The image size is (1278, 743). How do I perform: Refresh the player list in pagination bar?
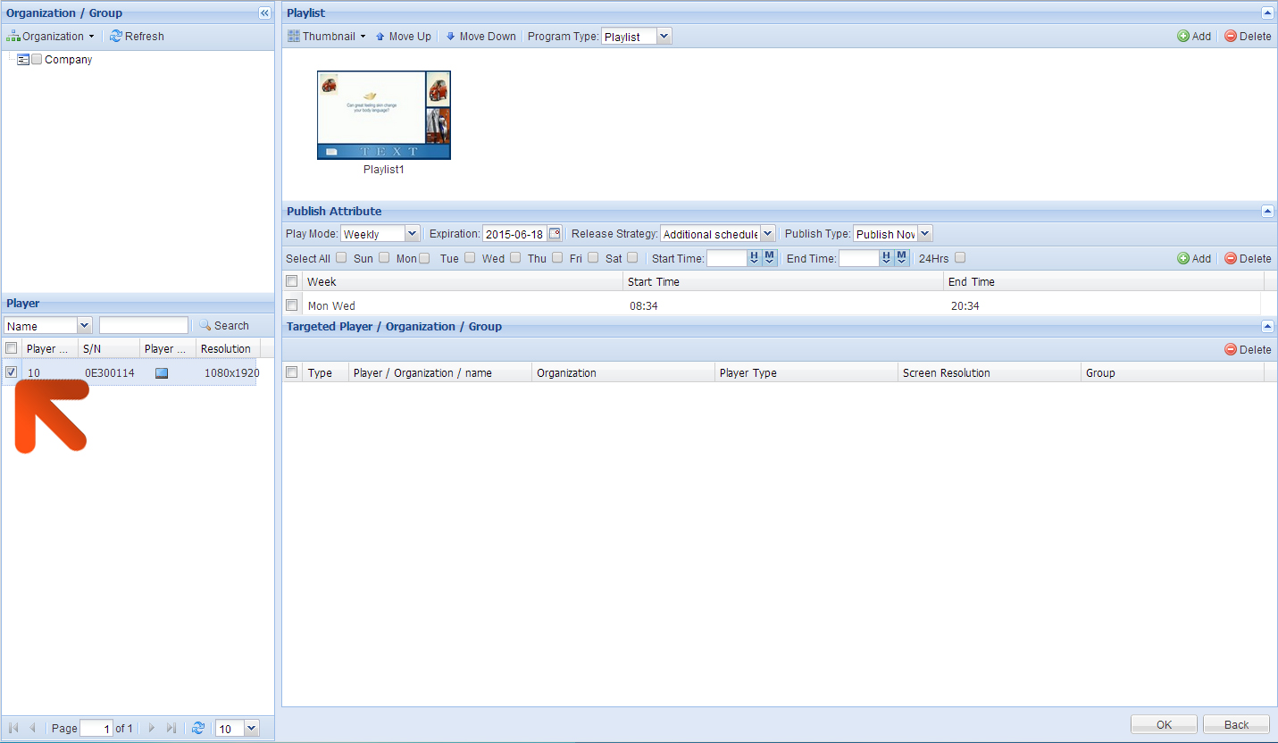[x=198, y=729]
